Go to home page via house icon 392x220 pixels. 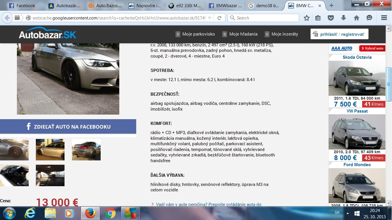[356, 18]
